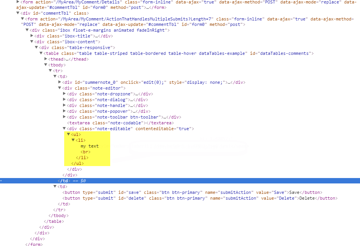Screen dimensions: 360x246
Task: Collapse the table-responsive div
Action: (36, 48)
